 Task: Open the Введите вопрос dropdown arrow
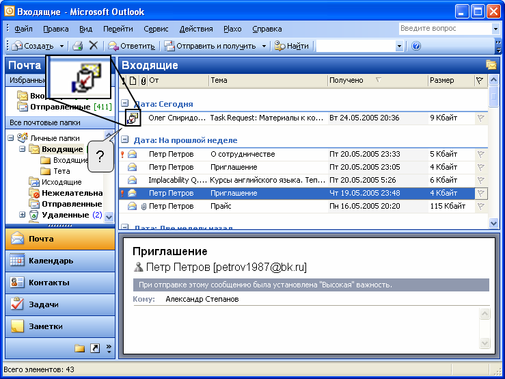(495, 29)
